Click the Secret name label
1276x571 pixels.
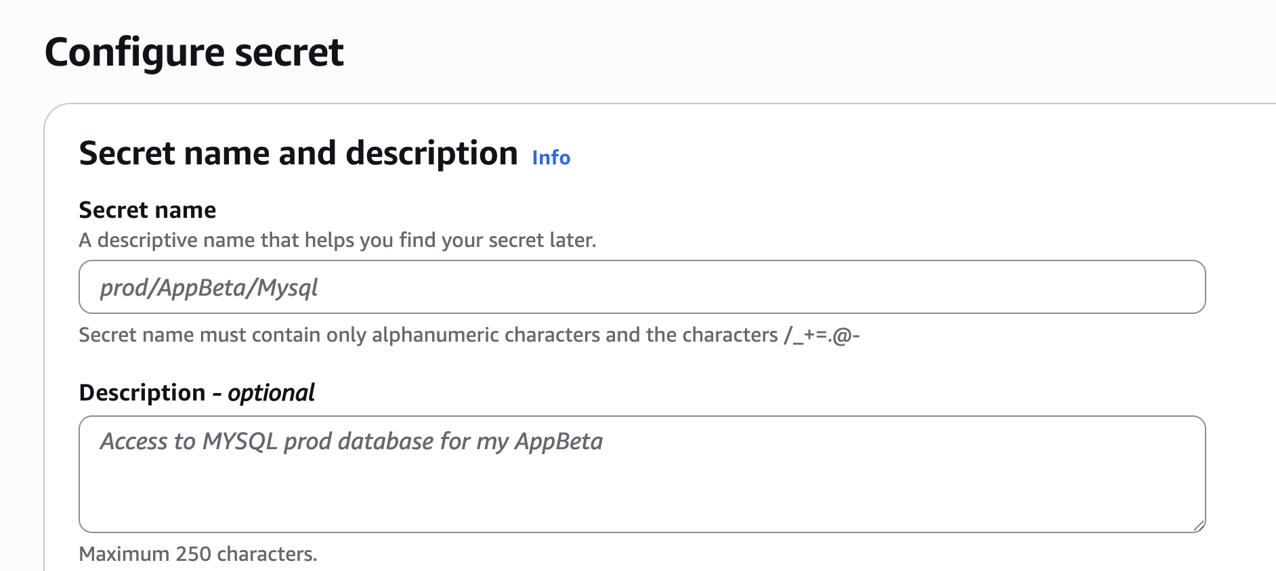tap(148, 210)
